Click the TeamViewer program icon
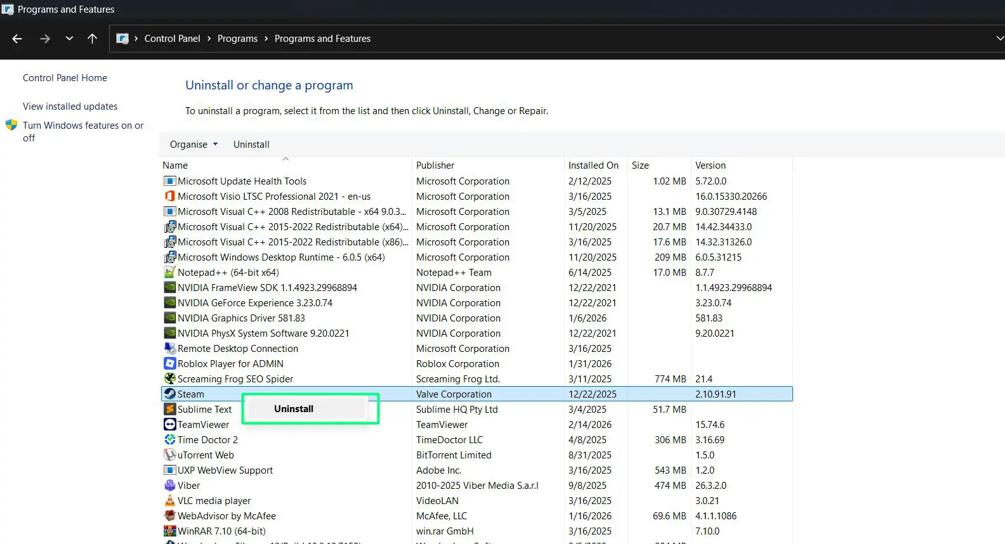The width and height of the screenshot is (1005, 544). point(170,424)
